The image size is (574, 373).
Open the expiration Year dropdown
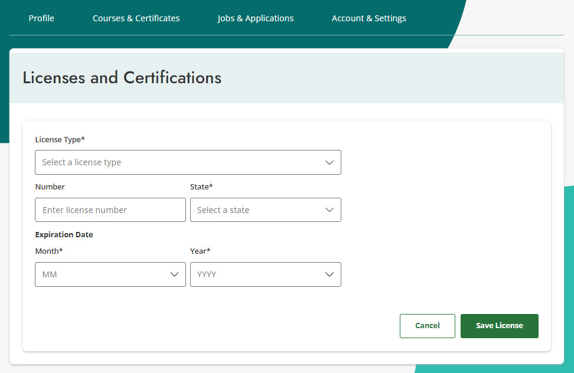pos(266,274)
